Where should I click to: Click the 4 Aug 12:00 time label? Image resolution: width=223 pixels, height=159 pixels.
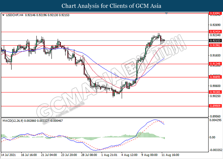click(129, 155)
